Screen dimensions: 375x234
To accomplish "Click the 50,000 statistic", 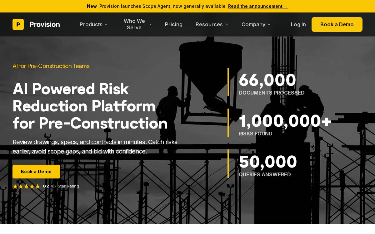I will click(x=268, y=162).
